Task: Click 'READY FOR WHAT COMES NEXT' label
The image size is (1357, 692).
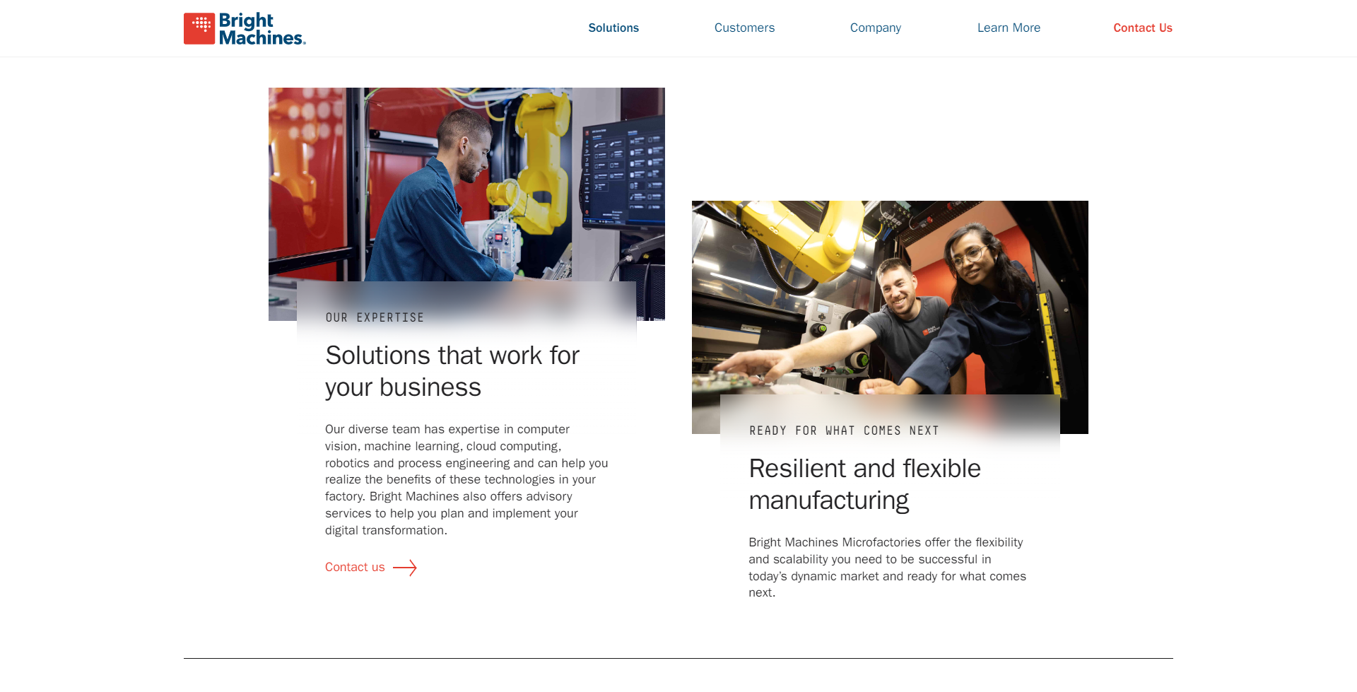Action: click(844, 430)
